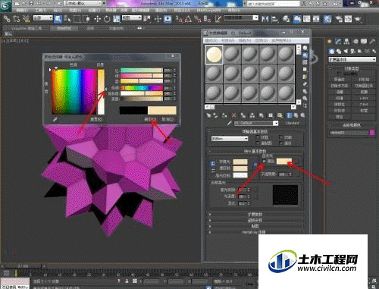Click the red X reset material icon

click(233, 115)
